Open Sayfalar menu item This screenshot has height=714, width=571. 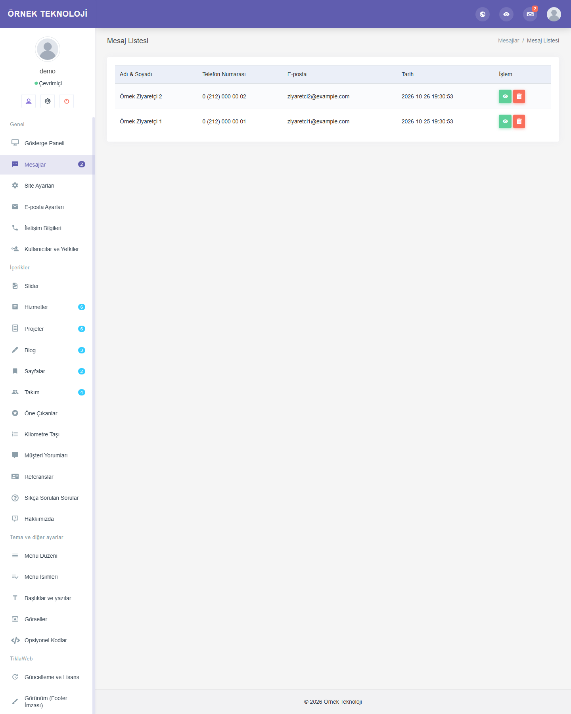point(48,371)
